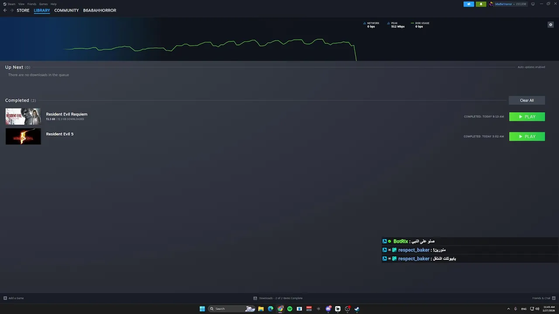This screenshot has height=314, width=559.
Task: Open the green notifications bell
Action: tap(481, 4)
